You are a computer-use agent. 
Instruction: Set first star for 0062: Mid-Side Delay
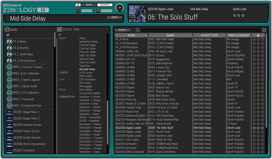(x=254, y=39)
